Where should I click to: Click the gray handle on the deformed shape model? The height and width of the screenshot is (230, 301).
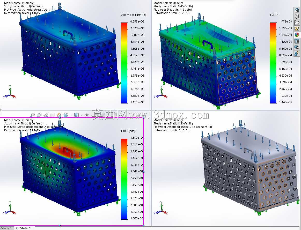[249, 151]
